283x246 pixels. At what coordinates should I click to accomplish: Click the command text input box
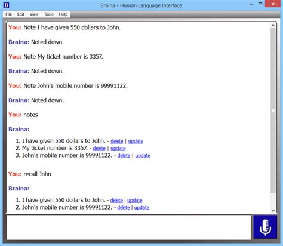click(129, 227)
